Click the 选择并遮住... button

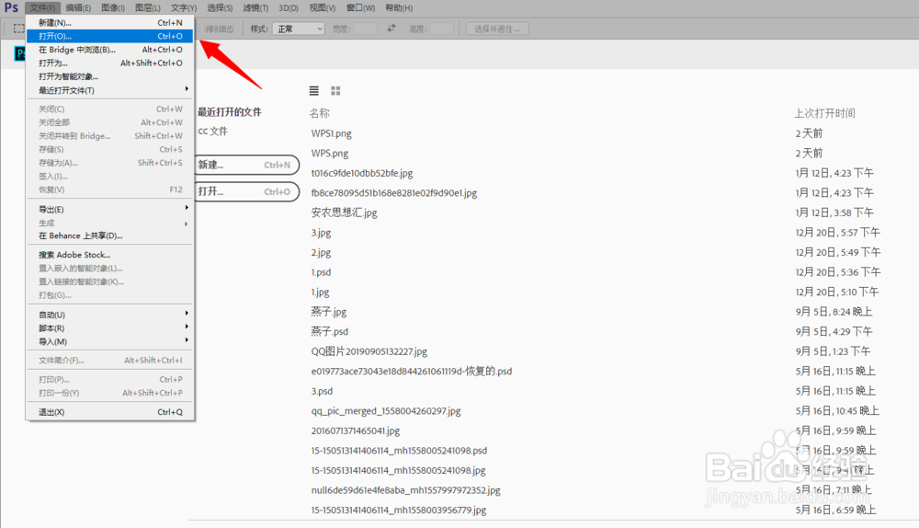point(497,29)
